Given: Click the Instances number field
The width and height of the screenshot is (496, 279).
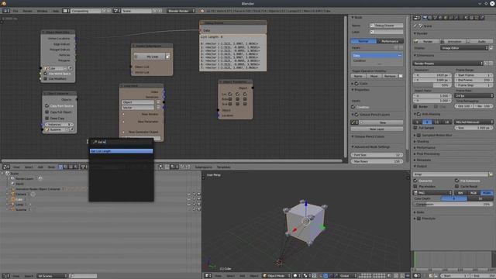Looking at the screenshot, I should (59, 124).
